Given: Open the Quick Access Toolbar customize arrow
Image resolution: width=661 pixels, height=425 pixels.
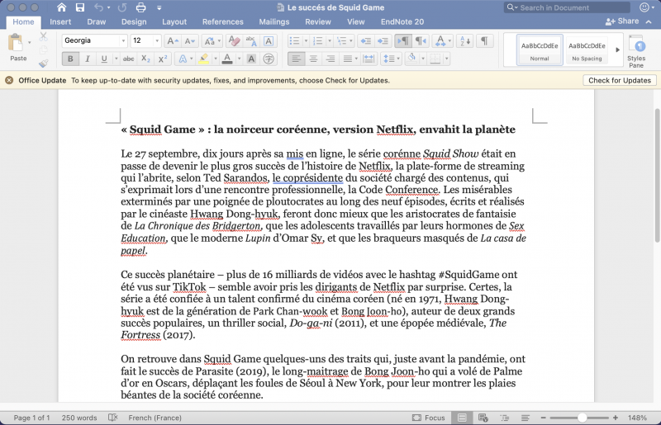Looking at the screenshot, I should pyautogui.click(x=159, y=7).
